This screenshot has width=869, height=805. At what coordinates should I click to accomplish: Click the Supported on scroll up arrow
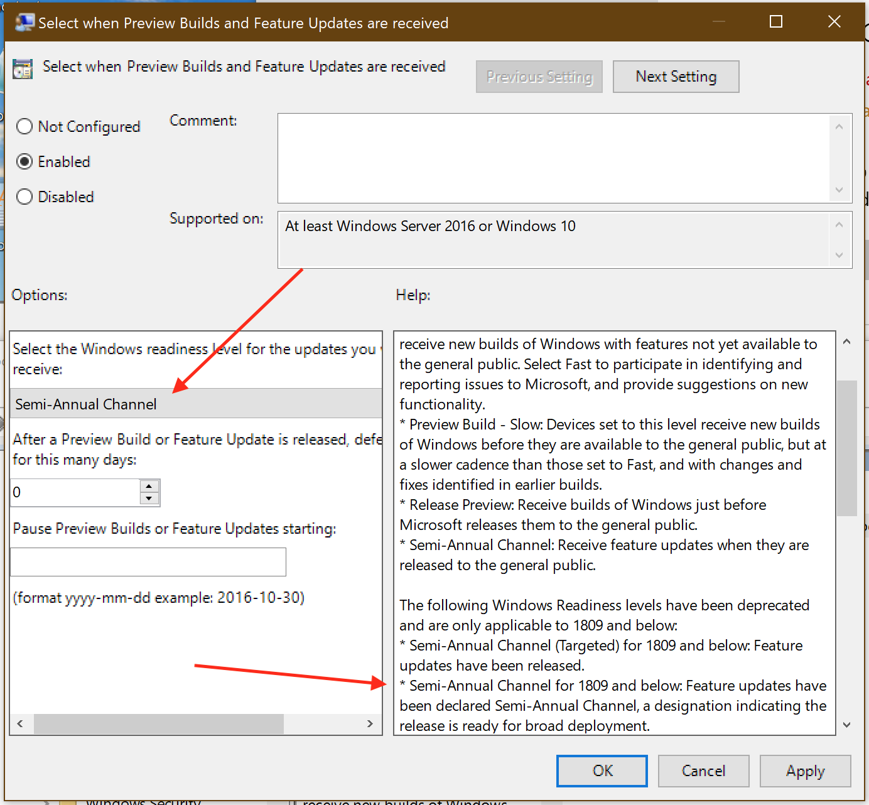pos(839,225)
